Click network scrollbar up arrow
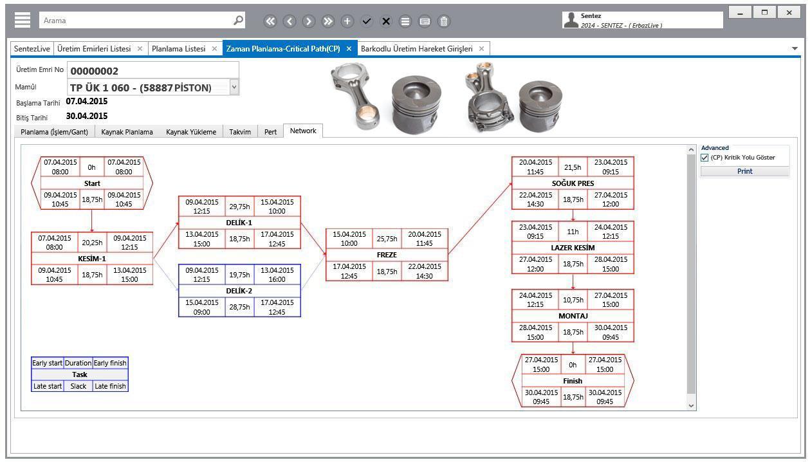Image resolution: width=810 pixels, height=462 pixels. tap(692, 149)
